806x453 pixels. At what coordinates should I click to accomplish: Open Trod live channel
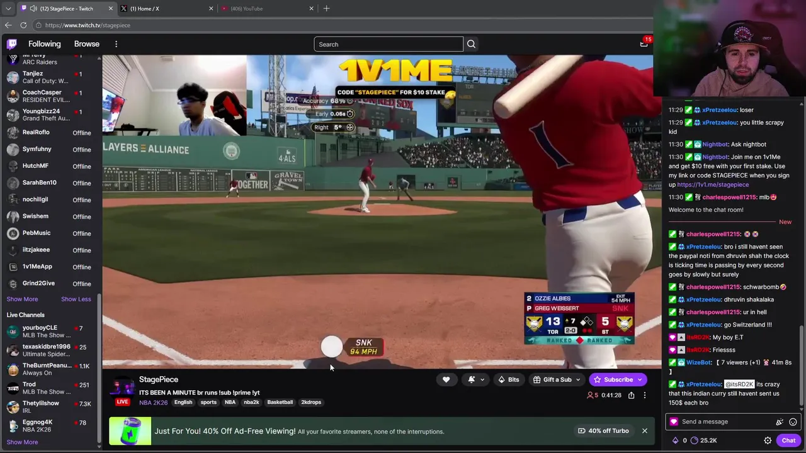tap(50, 388)
